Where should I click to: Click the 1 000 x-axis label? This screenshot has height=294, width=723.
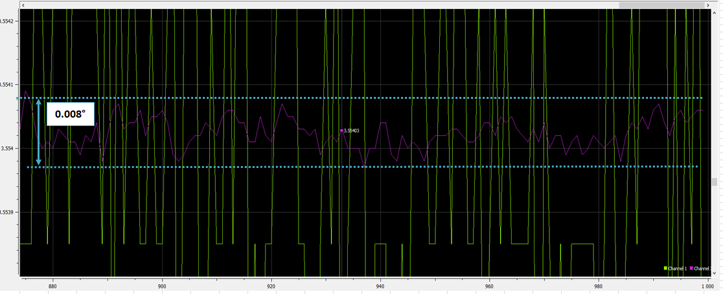[x=707, y=286]
